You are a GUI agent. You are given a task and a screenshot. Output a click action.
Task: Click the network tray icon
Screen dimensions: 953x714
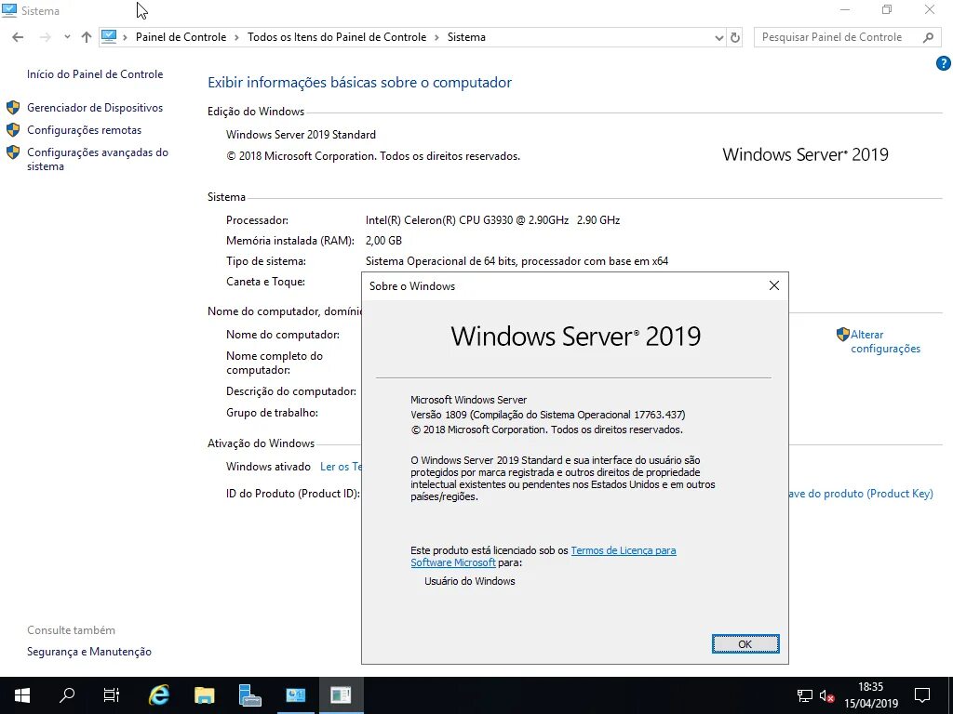click(x=805, y=695)
